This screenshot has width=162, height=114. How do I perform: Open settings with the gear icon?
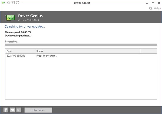[151, 8]
